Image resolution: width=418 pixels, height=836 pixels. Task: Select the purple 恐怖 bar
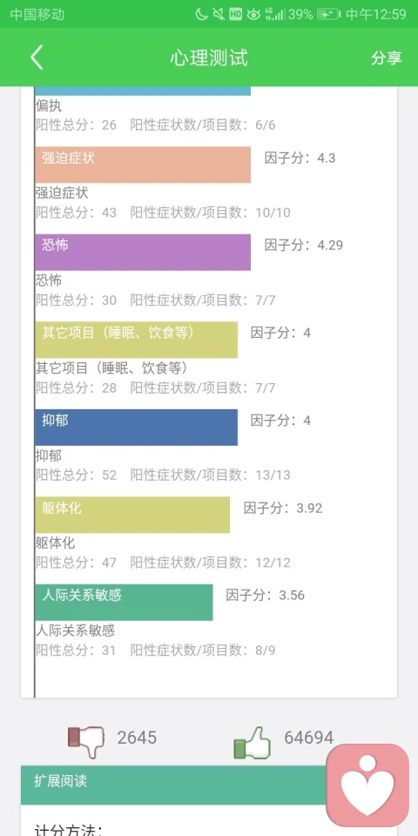click(x=143, y=253)
